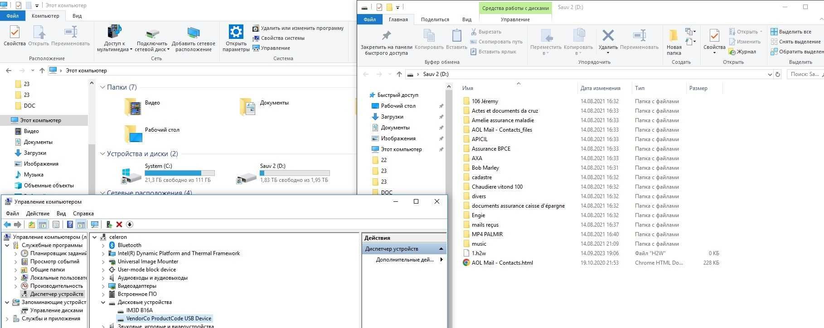Screen dimensions: 824x328
Task: Collapse Дисковые устройства node
Action: [x=103, y=302]
